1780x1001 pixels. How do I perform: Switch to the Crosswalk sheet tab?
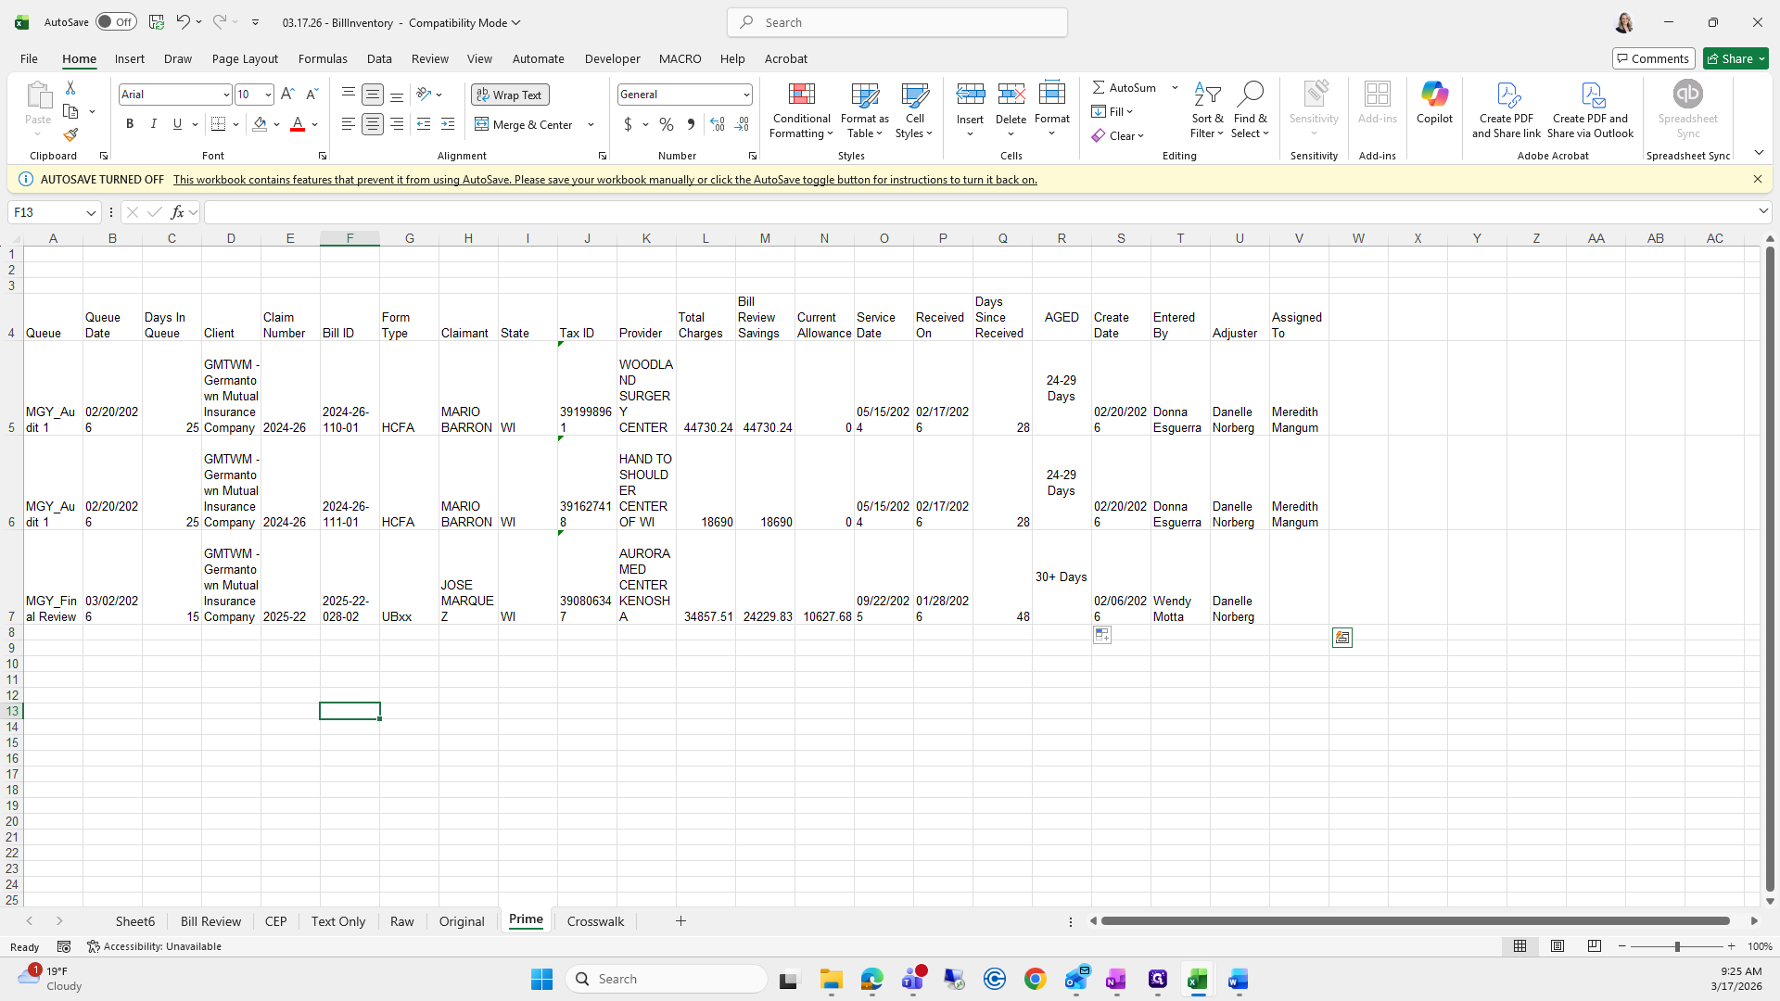tap(595, 921)
